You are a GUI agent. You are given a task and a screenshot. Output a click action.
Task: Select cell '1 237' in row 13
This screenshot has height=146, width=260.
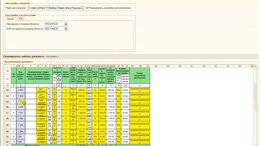21,90
